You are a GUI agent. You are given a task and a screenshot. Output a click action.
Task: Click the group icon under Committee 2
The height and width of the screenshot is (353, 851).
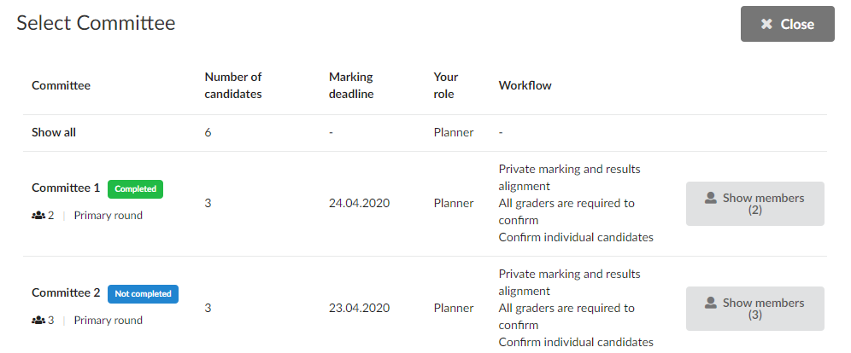click(x=38, y=321)
